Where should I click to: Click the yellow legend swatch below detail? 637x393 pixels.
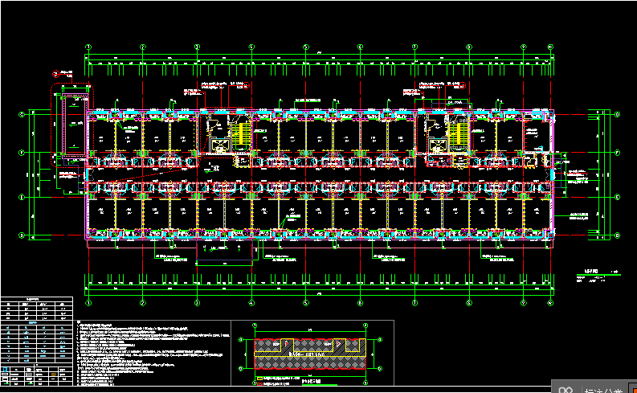tap(258, 378)
